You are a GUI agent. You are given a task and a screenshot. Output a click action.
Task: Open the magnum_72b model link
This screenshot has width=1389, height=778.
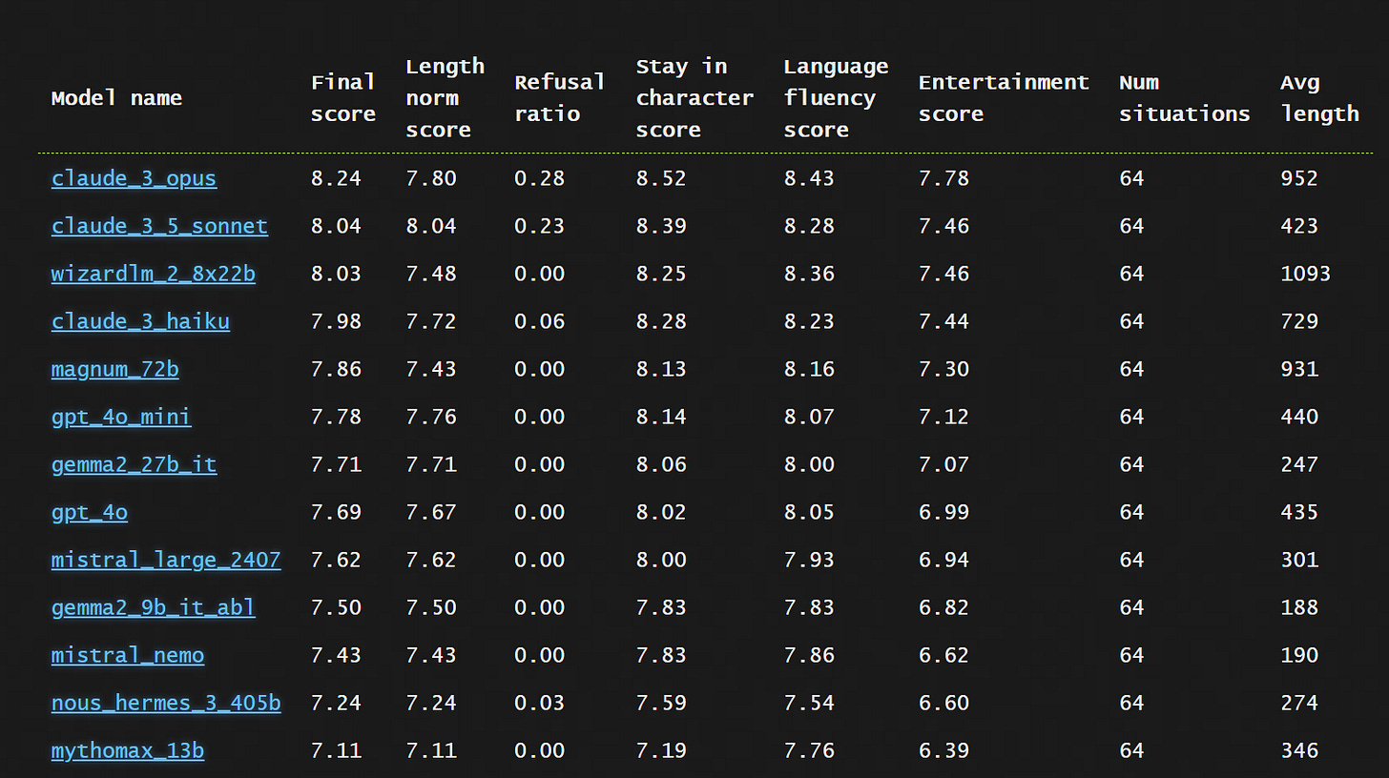point(114,369)
